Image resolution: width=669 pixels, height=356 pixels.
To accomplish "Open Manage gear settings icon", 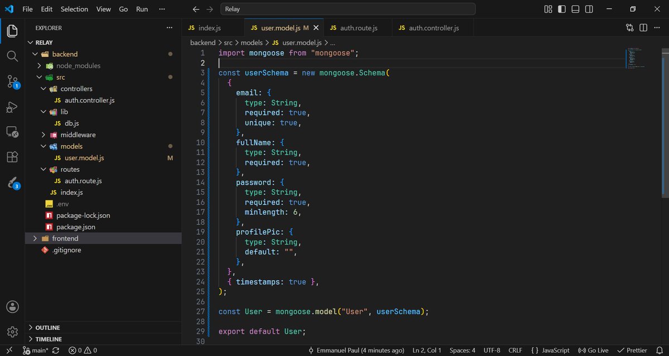I will (12, 332).
